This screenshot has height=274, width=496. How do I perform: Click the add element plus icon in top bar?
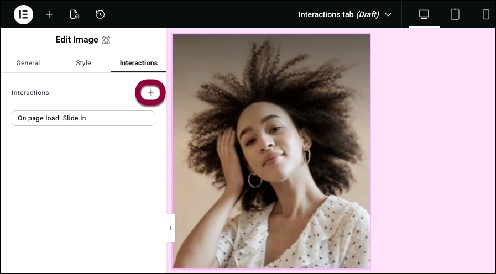49,14
